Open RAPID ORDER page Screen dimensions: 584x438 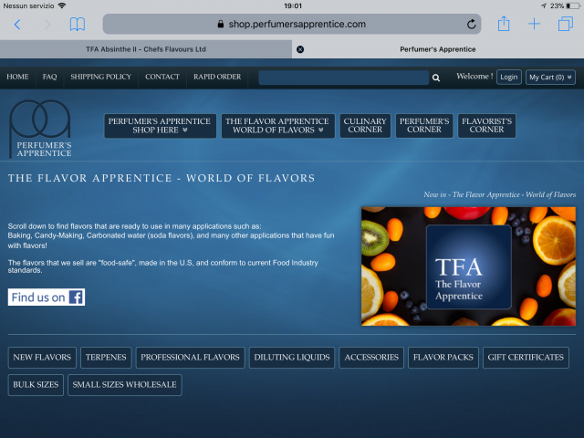pyautogui.click(x=217, y=77)
